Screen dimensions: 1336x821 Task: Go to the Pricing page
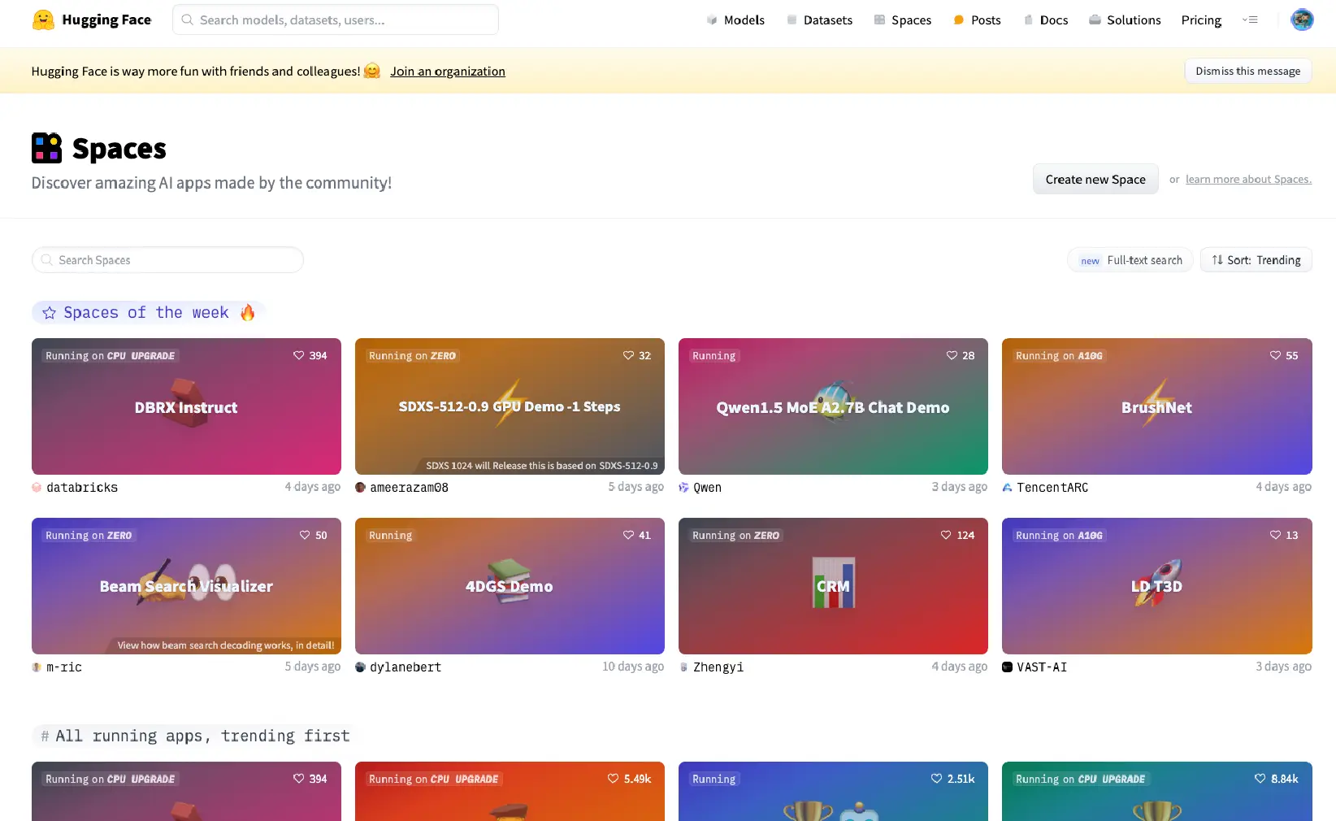tap(1201, 20)
